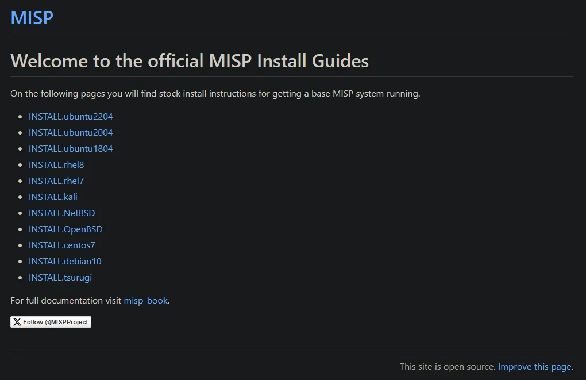Open the MISP site title link
This screenshot has width=586, height=380.
[31, 18]
